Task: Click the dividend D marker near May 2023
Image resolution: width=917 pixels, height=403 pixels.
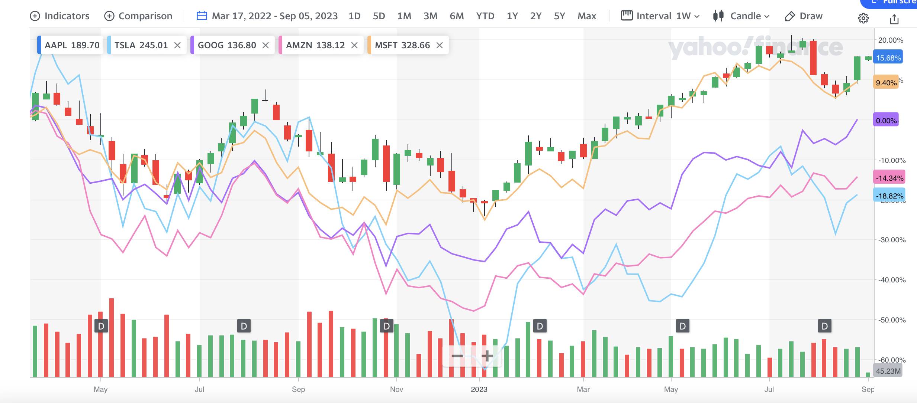Action: (x=683, y=326)
